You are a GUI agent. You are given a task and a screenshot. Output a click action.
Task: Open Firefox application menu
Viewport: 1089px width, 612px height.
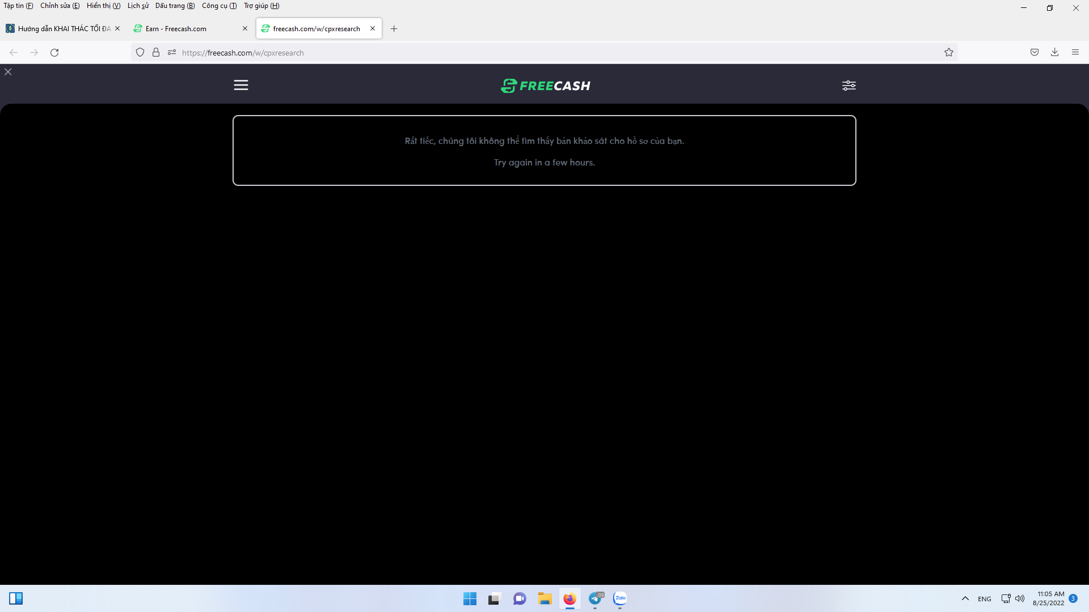point(1075,53)
